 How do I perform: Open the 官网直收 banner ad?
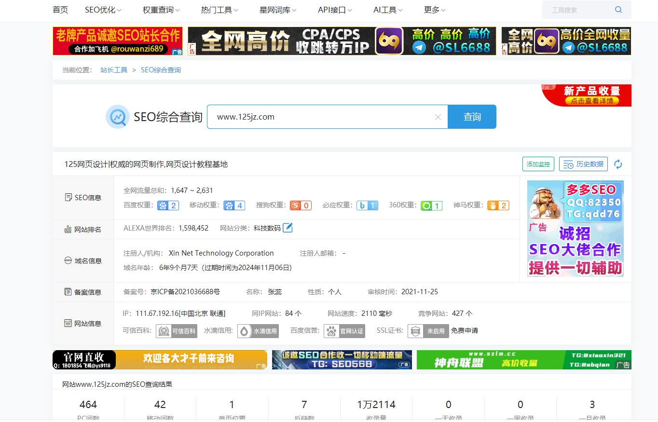(160, 360)
